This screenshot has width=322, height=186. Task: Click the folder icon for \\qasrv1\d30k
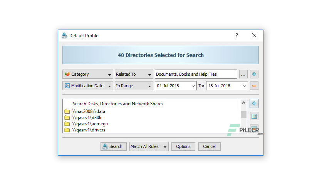[x=67, y=118]
